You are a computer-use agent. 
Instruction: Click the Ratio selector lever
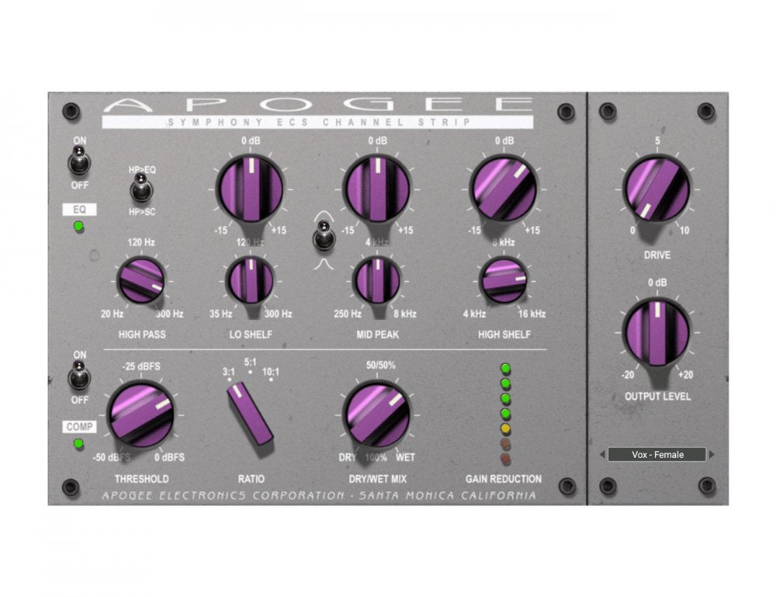coord(250,415)
